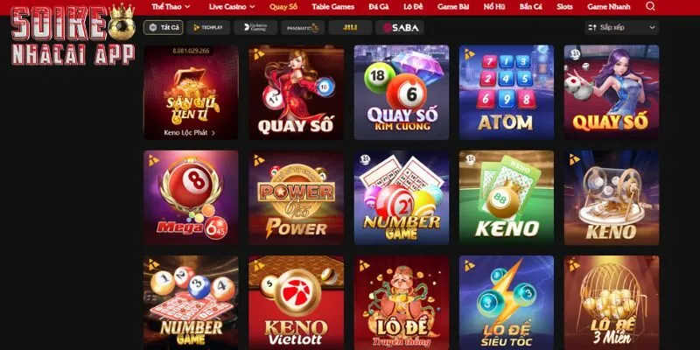Viewport: 700px width, 350px height.
Task: Switch to the Slots section
Action: click(x=564, y=7)
